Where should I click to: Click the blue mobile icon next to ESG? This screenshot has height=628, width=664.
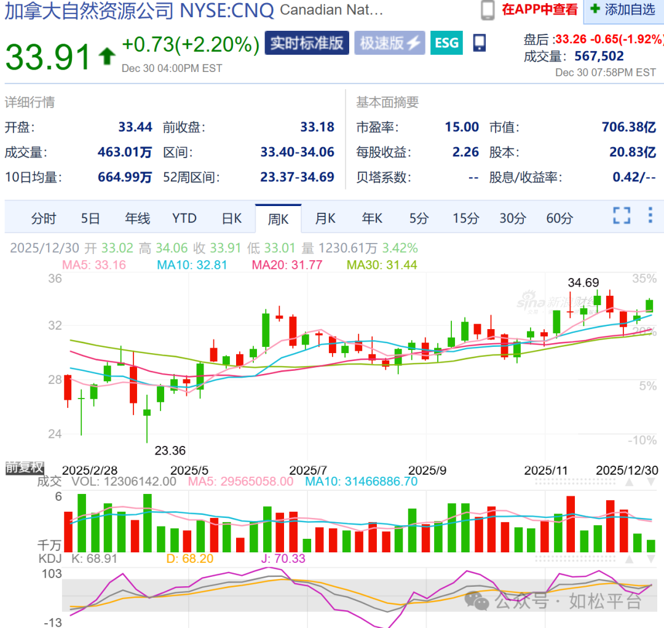pos(480,42)
